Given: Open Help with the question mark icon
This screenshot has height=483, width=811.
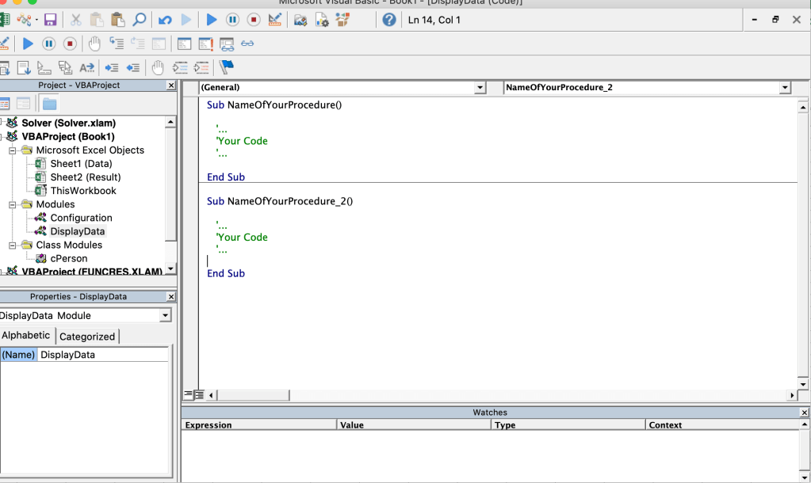Looking at the screenshot, I should click(x=388, y=20).
